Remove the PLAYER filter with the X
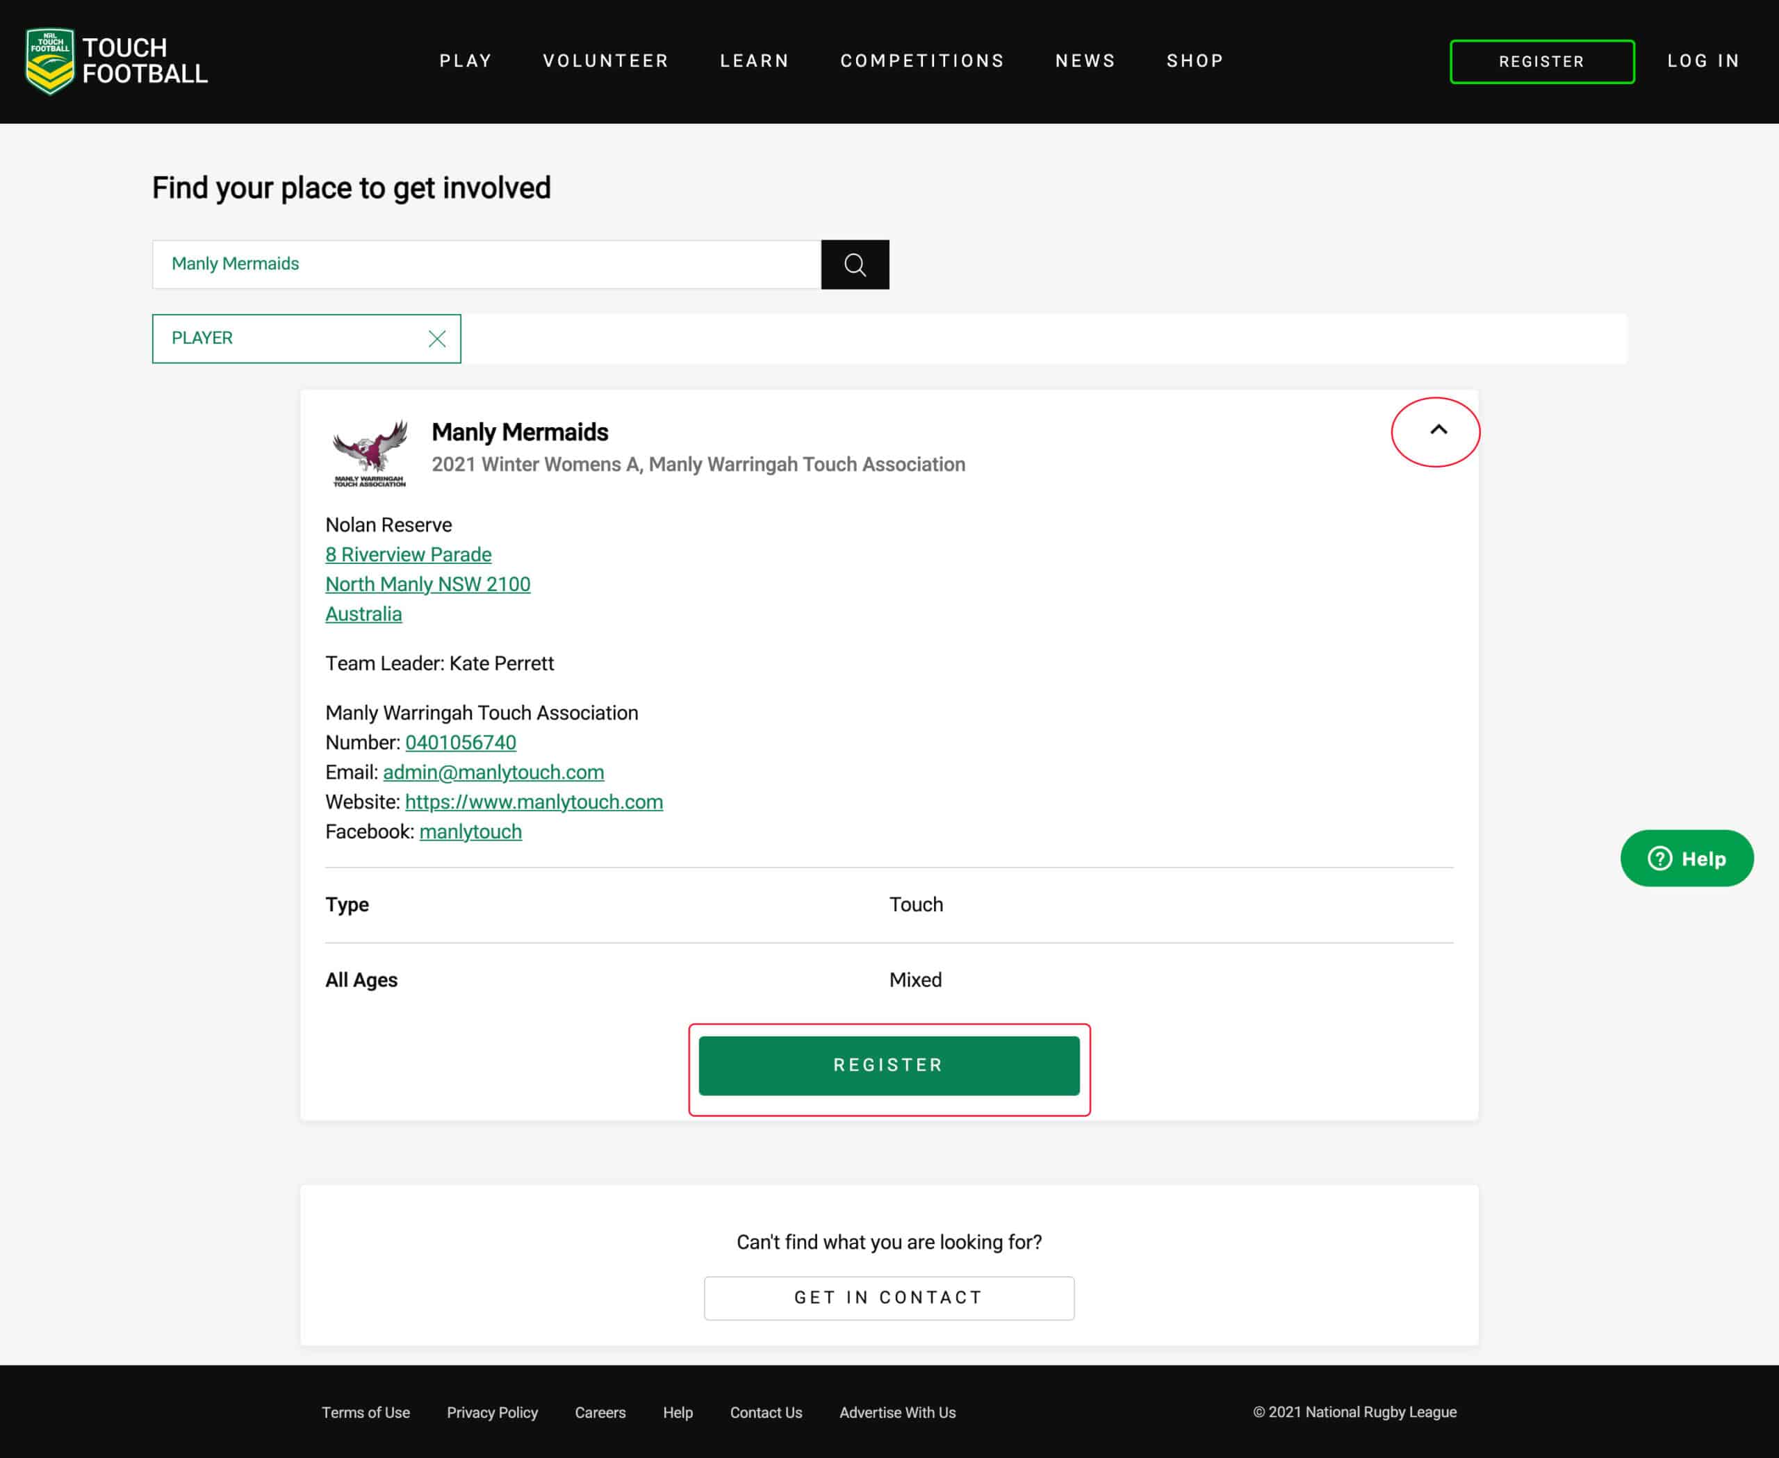 [437, 338]
